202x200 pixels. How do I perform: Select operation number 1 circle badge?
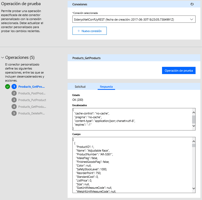point(14,87)
